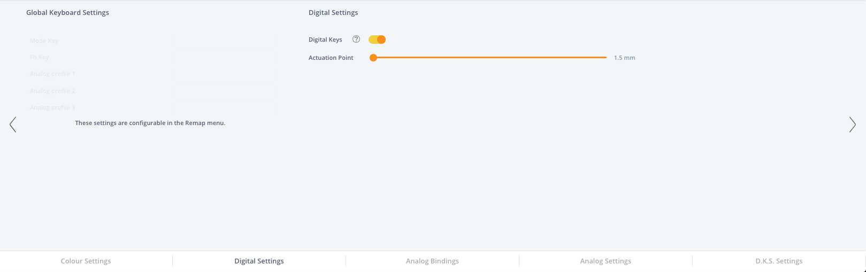Open the Digital Keys help question-mark icon

356,39
